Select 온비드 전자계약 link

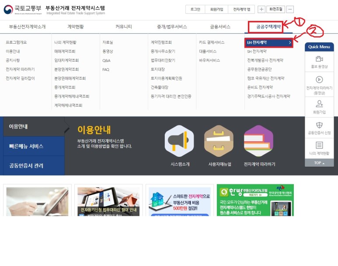(260, 87)
